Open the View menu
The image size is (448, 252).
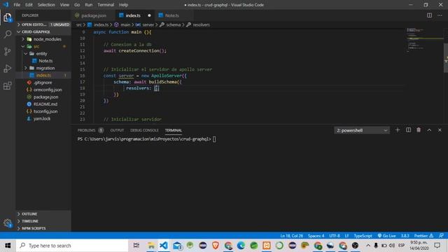[64, 5]
